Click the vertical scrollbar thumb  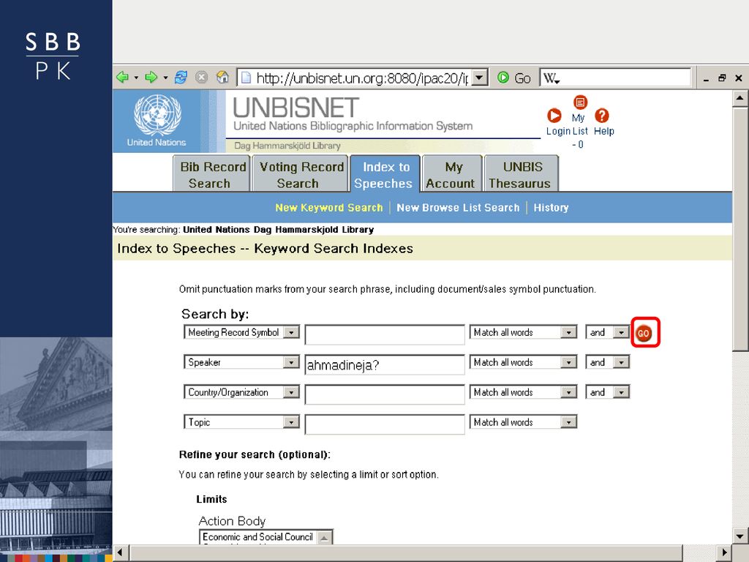point(739,229)
